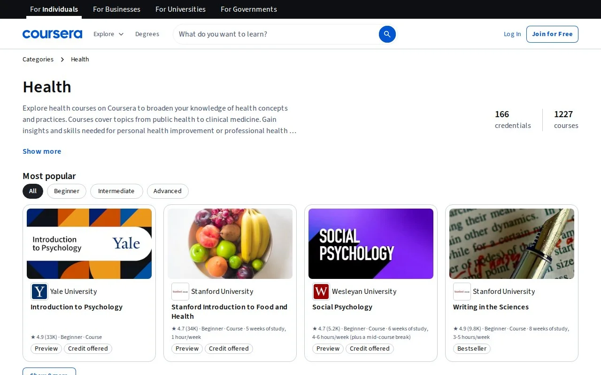Select the Advanced filter chip
This screenshot has width=601, height=375.
coord(168,191)
